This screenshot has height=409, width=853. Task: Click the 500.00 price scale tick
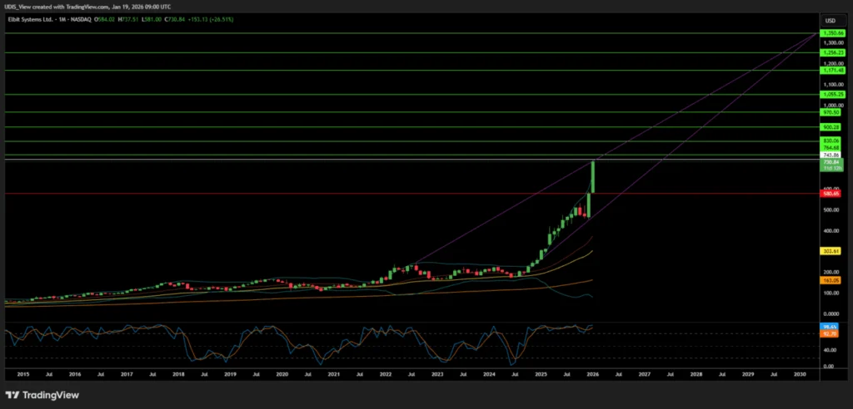pos(831,210)
